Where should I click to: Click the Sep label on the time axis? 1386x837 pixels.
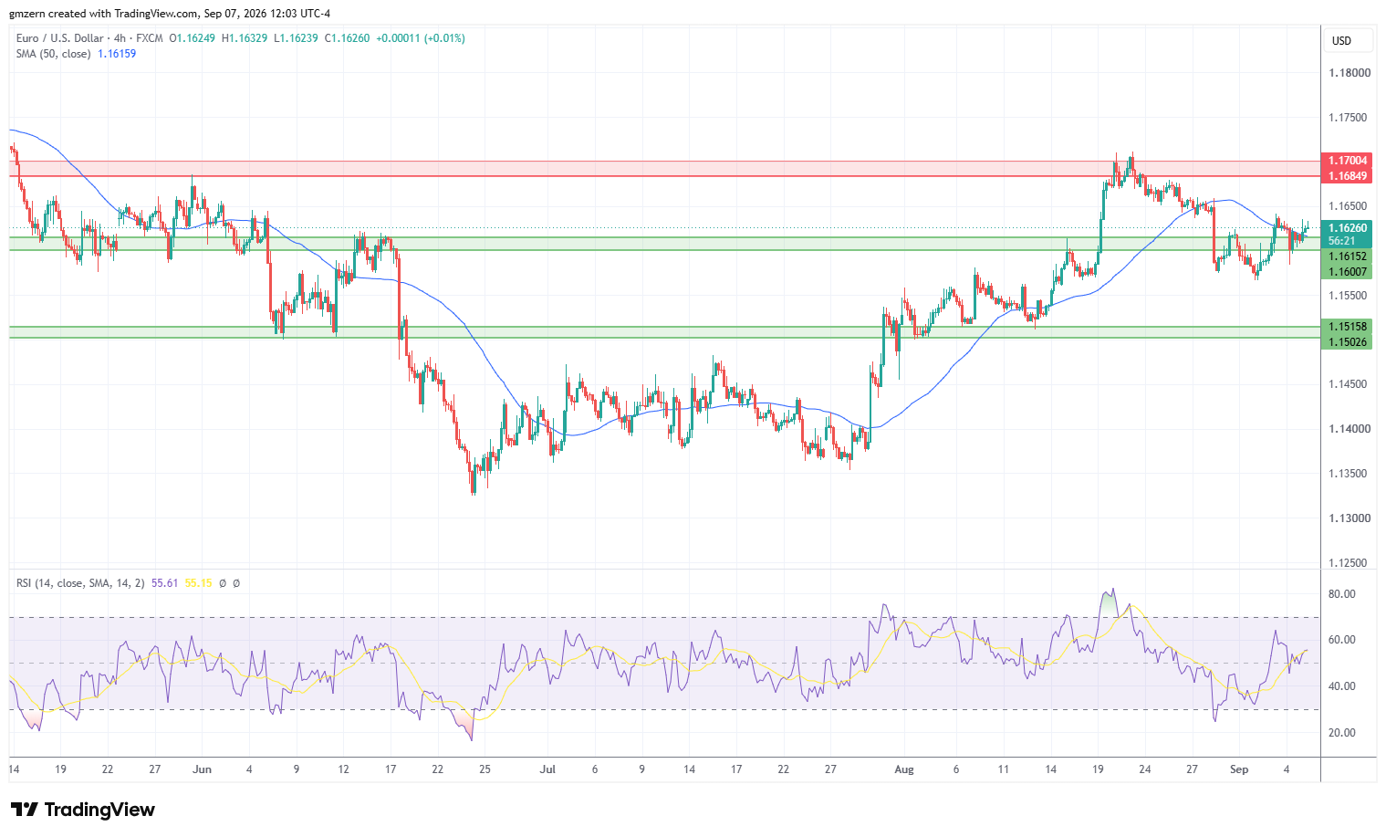1239,769
